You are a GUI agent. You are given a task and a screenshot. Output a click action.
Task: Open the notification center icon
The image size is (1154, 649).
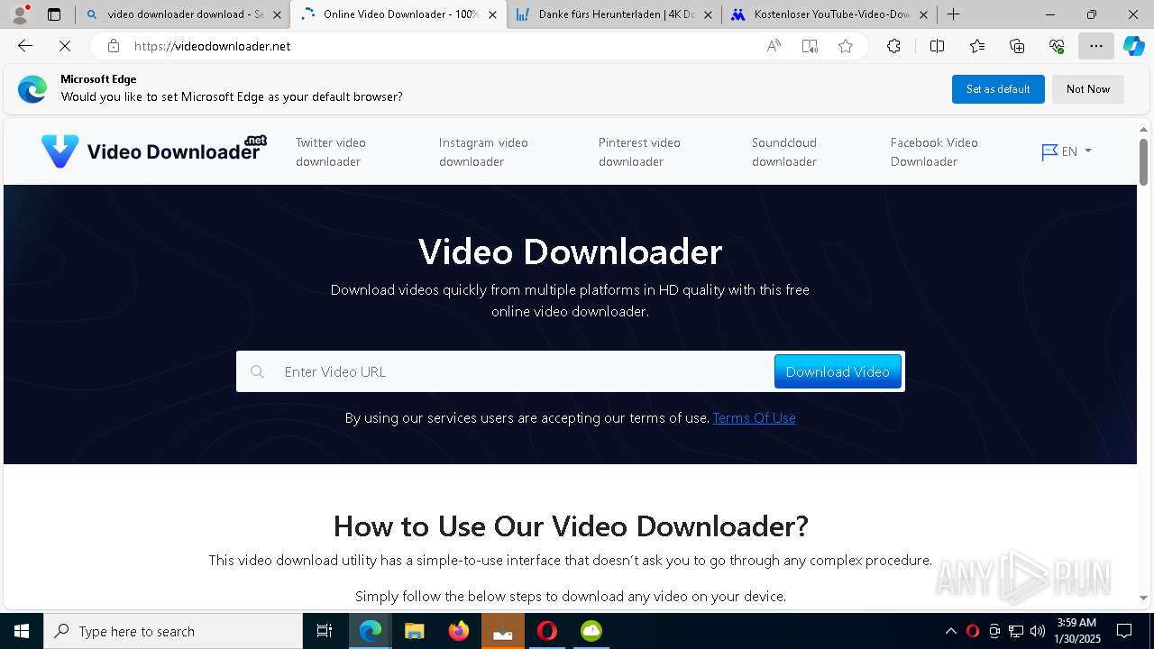[1124, 631]
